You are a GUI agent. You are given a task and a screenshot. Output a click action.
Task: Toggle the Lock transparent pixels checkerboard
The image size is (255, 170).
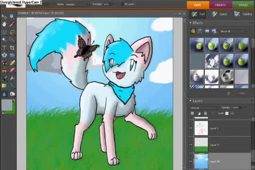click(x=227, y=113)
